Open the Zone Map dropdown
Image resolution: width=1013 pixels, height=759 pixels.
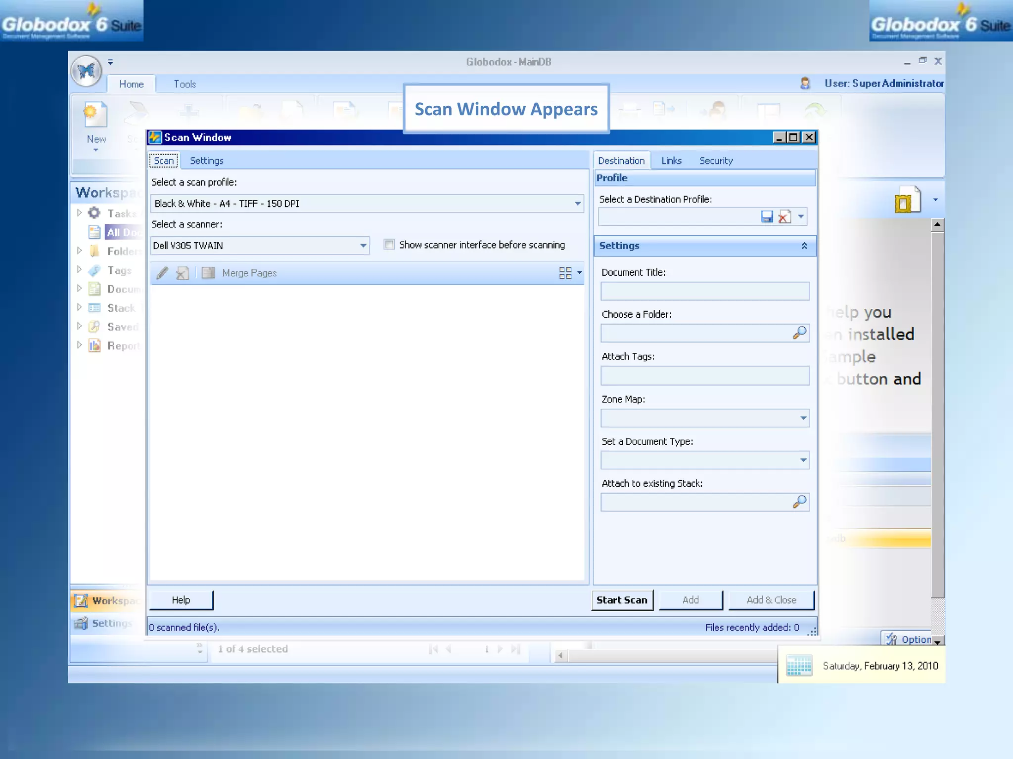[x=803, y=418]
